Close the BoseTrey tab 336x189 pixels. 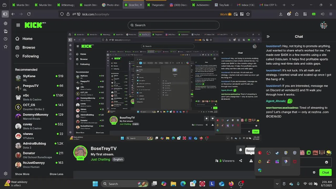[141, 5]
